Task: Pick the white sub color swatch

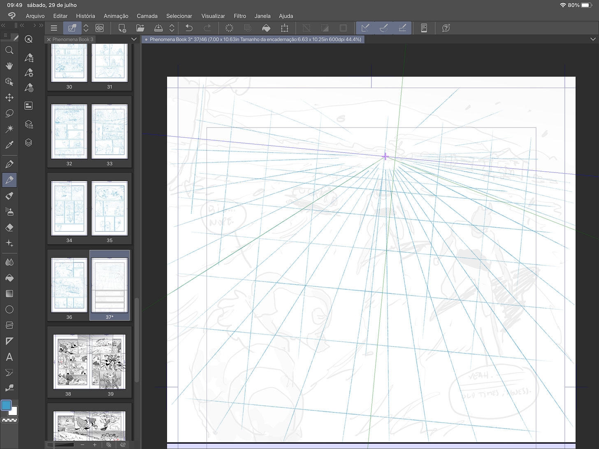Action: (14, 412)
